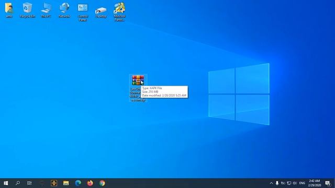Open the clock showing 2:42 AM
Screen dimensions: 335x188
pyautogui.click(x=315, y=183)
